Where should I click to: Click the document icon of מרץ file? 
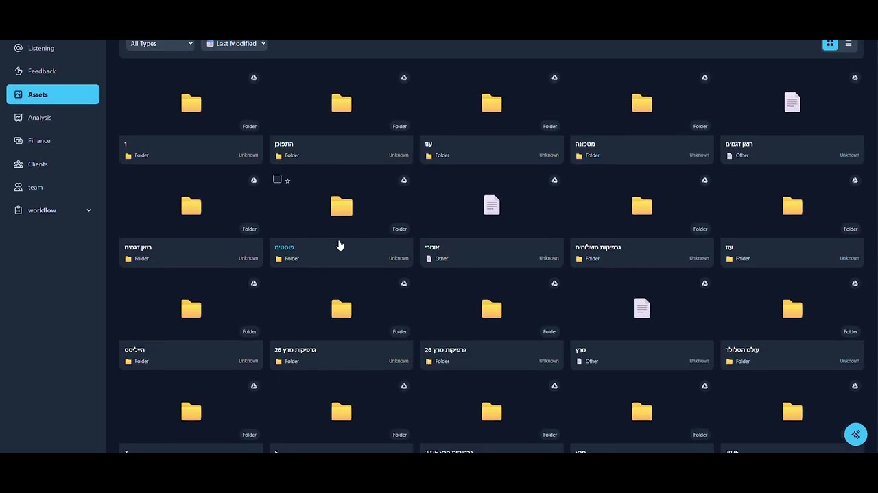pyautogui.click(x=642, y=308)
